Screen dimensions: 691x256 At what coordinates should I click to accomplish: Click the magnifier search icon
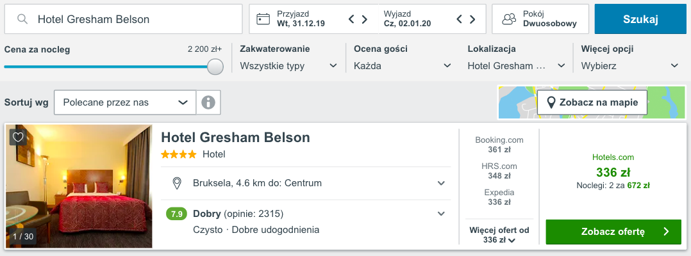pos(22,19)
